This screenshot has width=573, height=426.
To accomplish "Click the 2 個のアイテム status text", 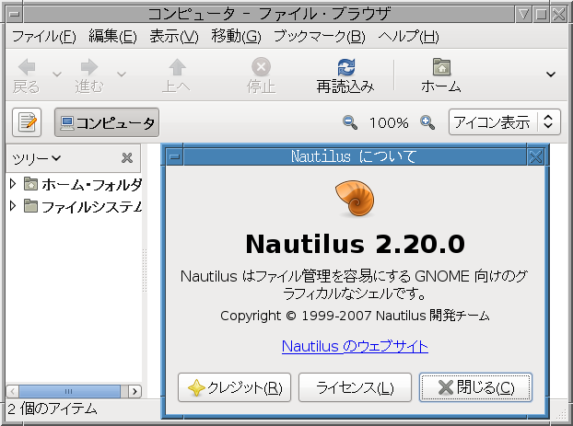I will 53,409.
